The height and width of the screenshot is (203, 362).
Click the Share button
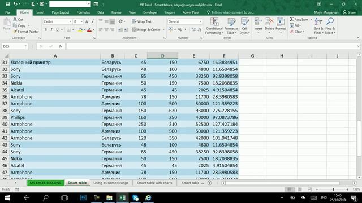350,12
